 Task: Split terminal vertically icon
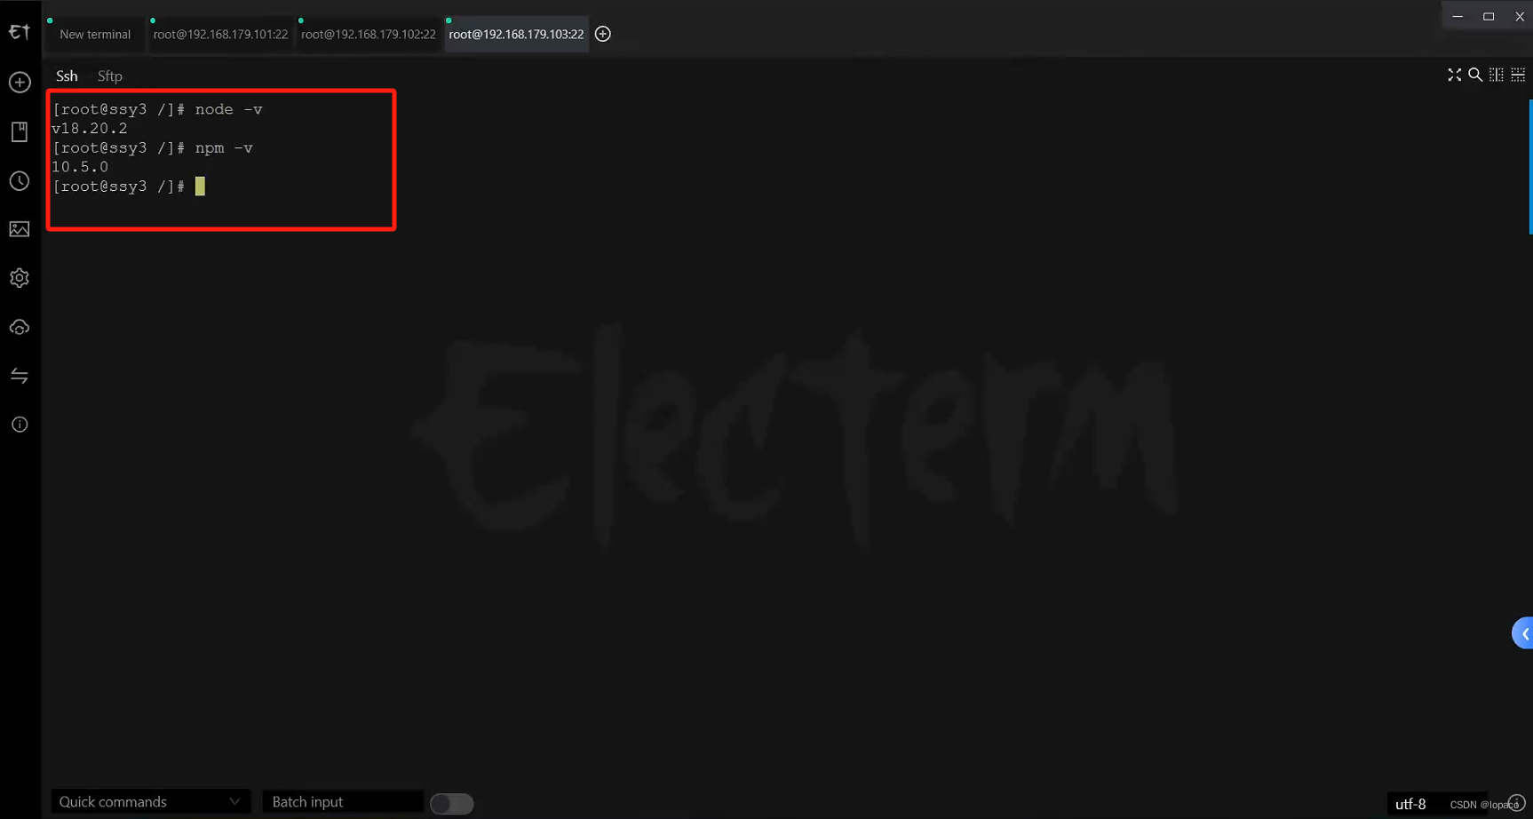click(x=1497, y=75)
